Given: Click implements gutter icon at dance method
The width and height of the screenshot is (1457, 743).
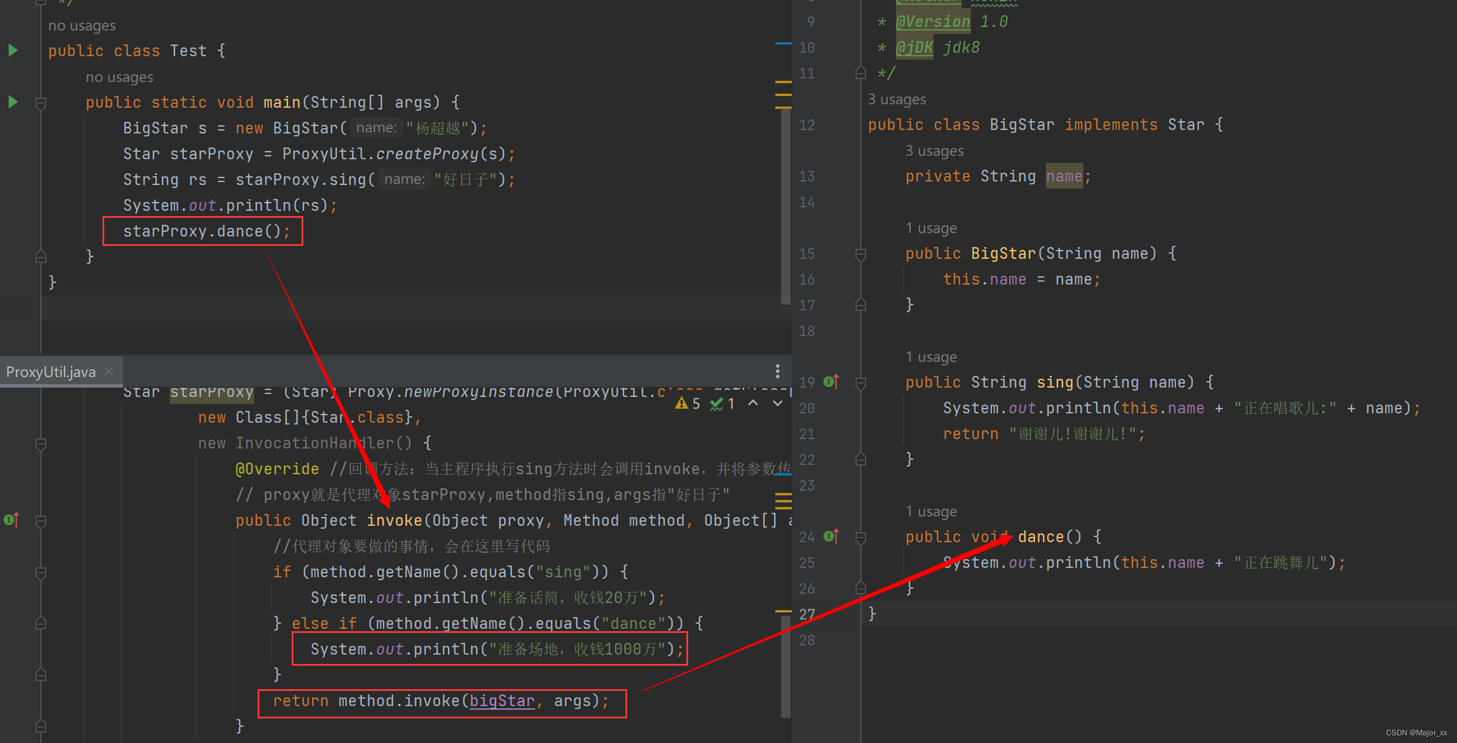Looking at the screenshot, I should point(831,536).
